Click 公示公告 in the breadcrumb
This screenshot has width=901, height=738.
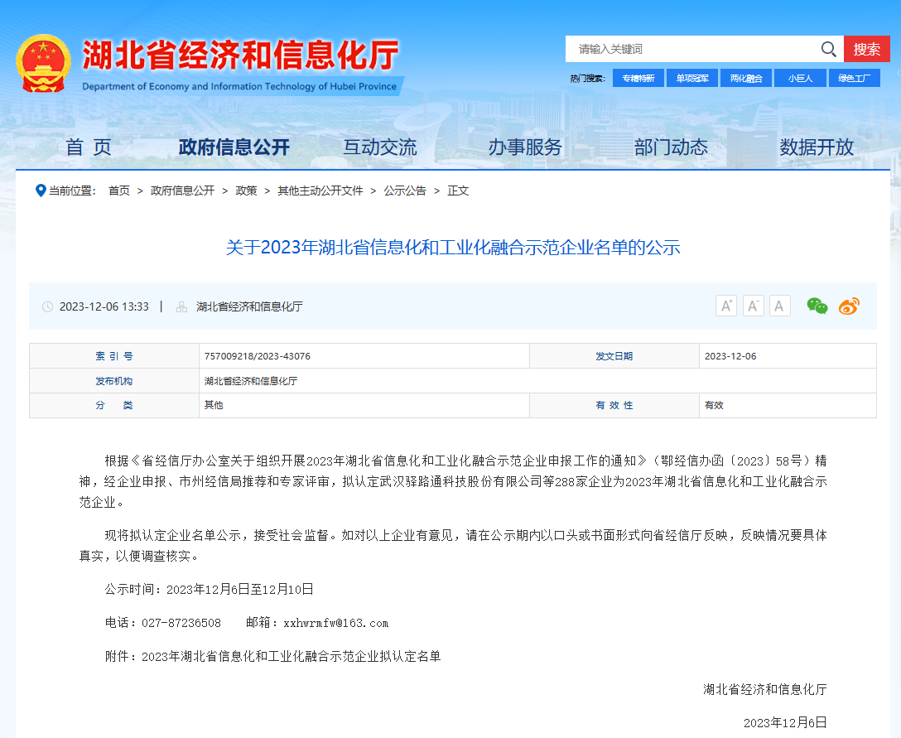[405, 191]
